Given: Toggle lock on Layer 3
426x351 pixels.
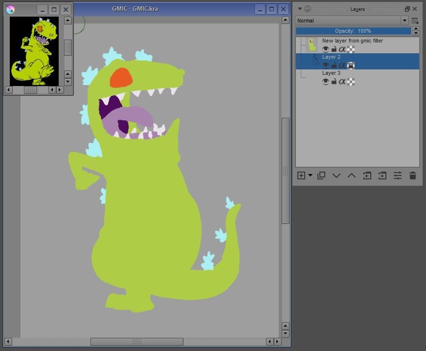Looking at the screenshot, I should [334, 82].
